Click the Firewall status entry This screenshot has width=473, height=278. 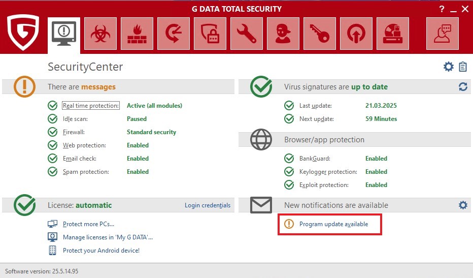tap(74, 132)
